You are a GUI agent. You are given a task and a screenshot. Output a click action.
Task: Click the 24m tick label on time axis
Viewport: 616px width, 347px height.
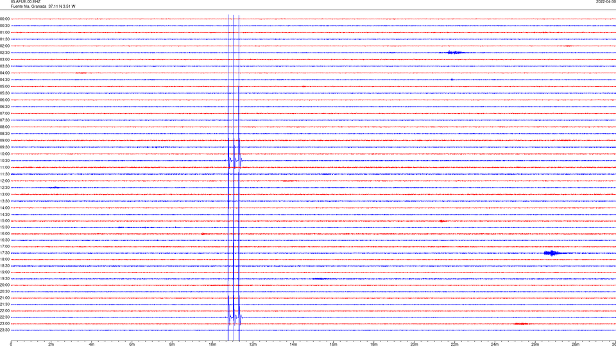[495, 344]
